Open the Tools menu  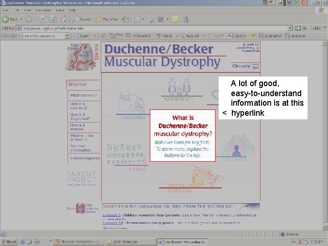pos(60,10)
